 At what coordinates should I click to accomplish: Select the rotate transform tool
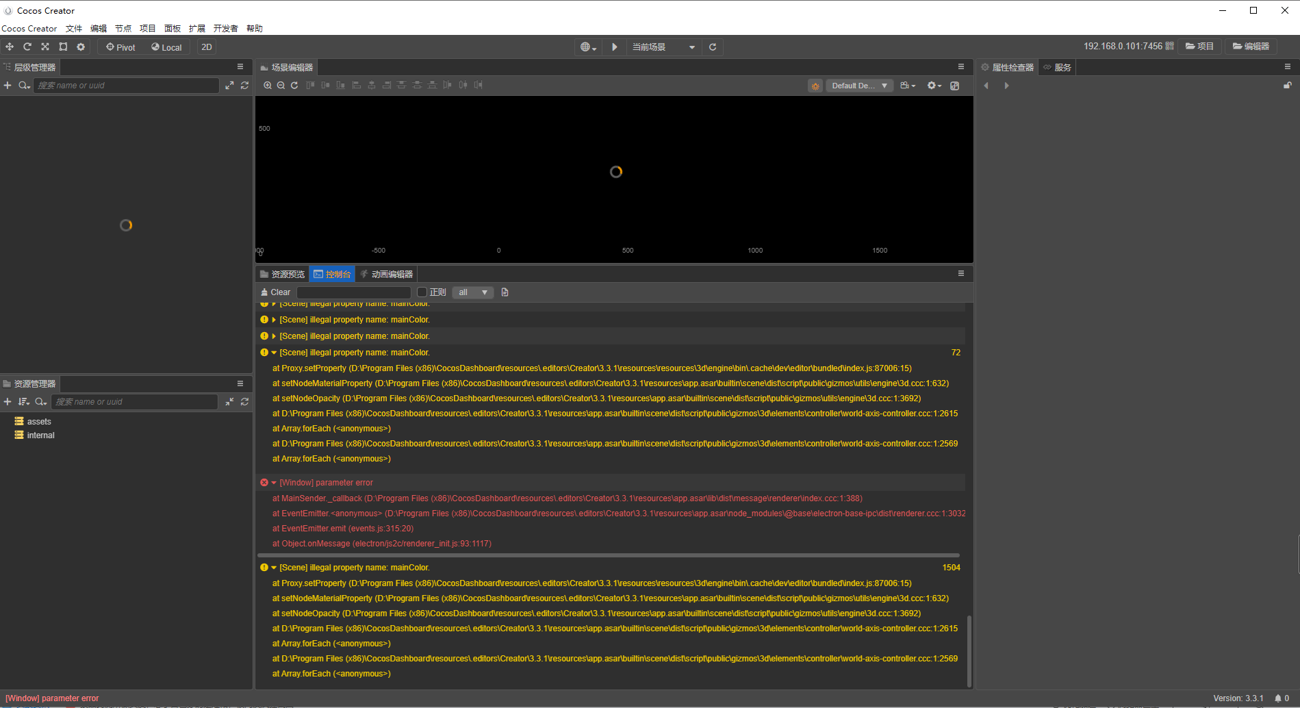(x=27, y=47)
